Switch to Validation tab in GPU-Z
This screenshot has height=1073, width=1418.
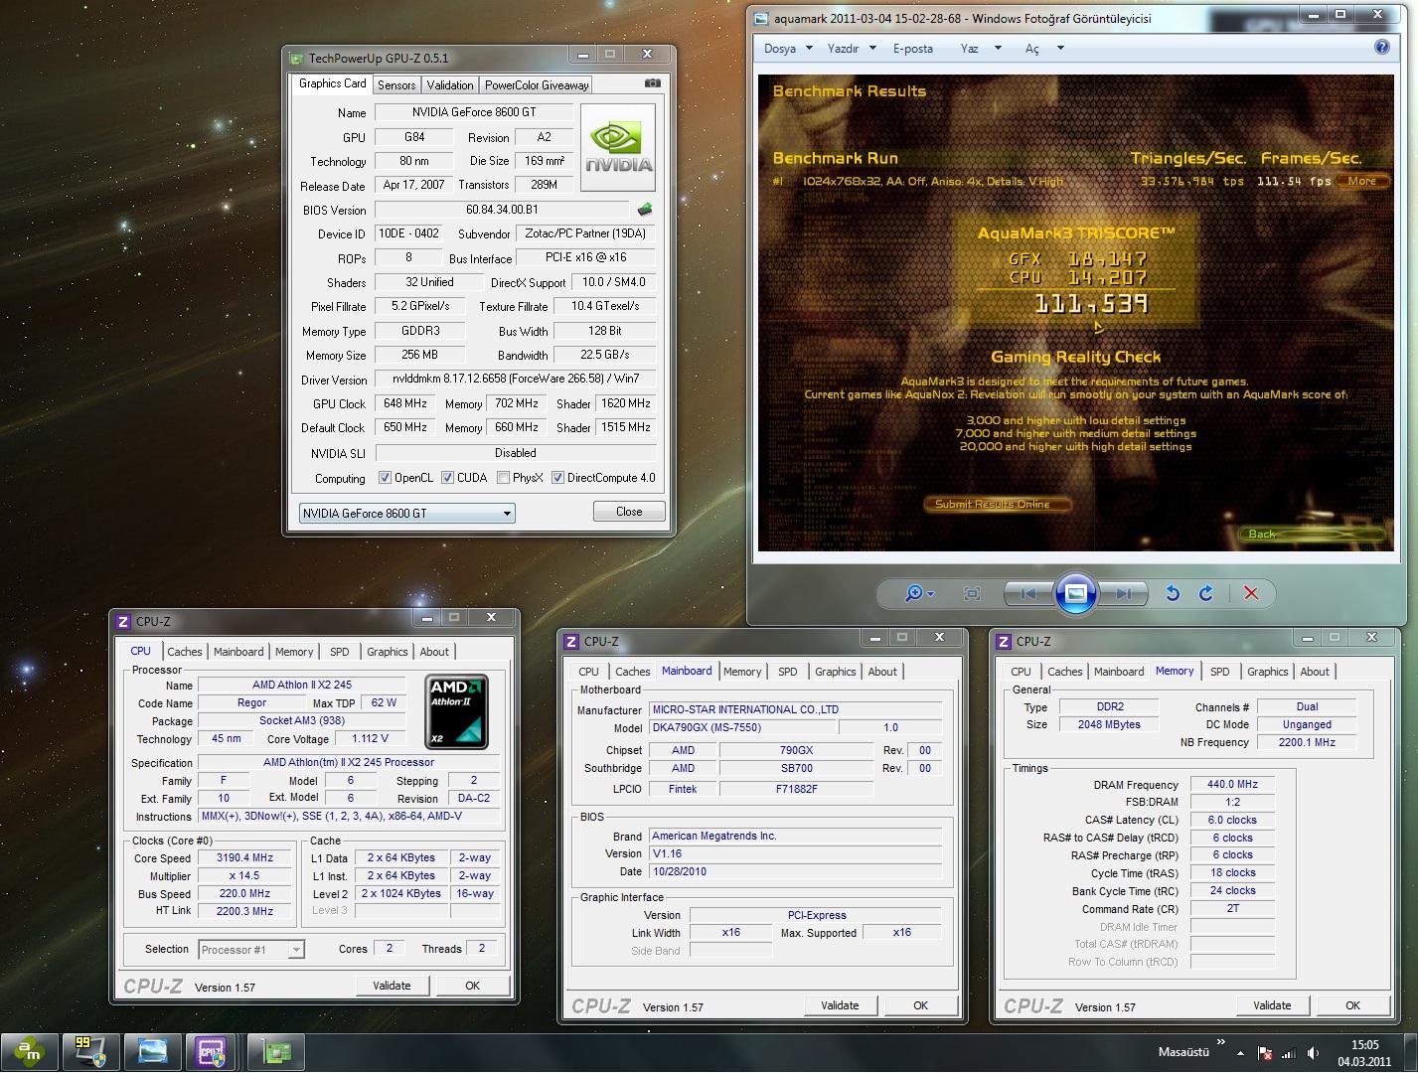[x=450, y=85]
